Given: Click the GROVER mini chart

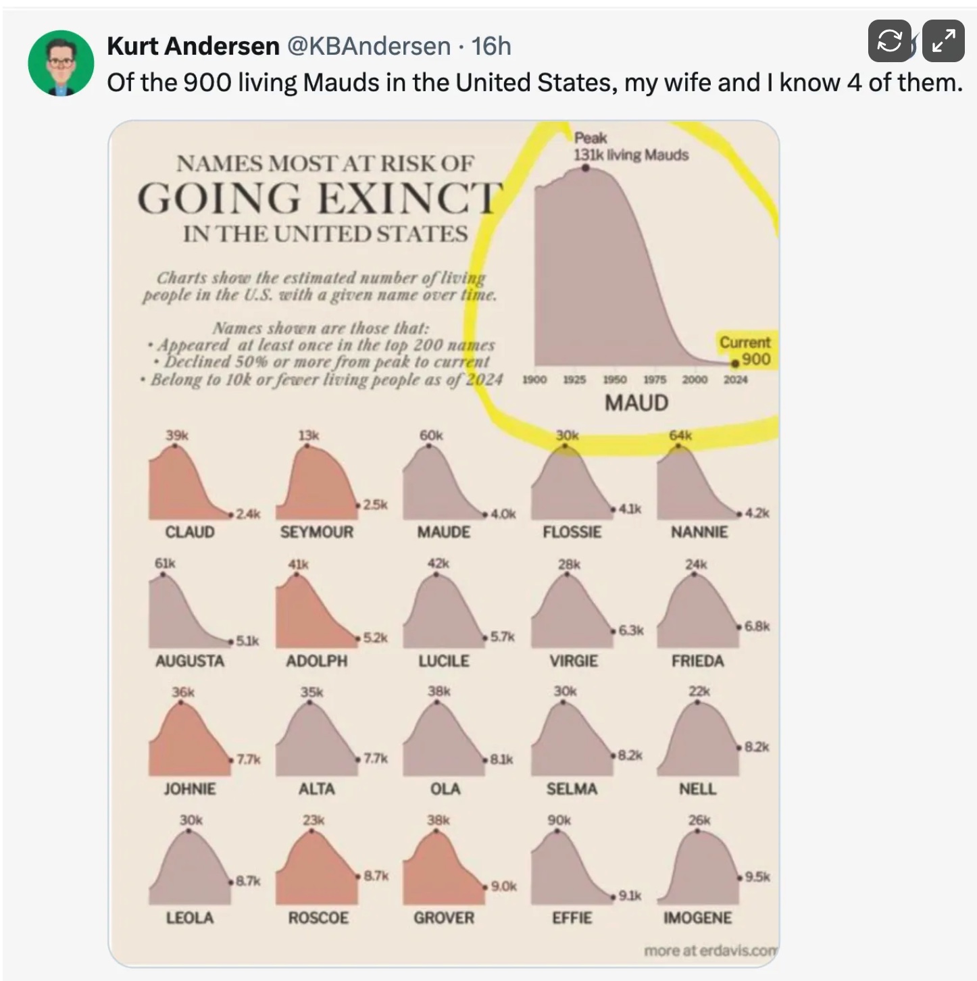Looking at the screenshot, I should 444,870.
